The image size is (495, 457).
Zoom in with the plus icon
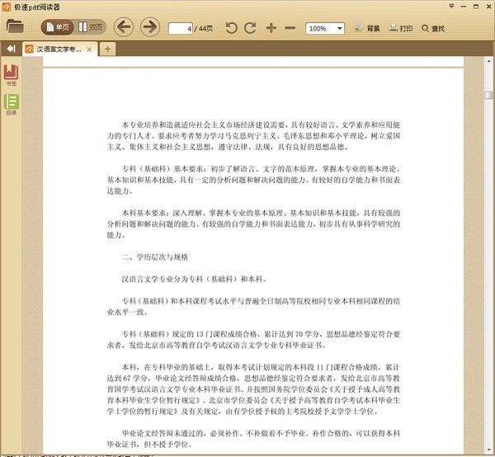(271, 28)
